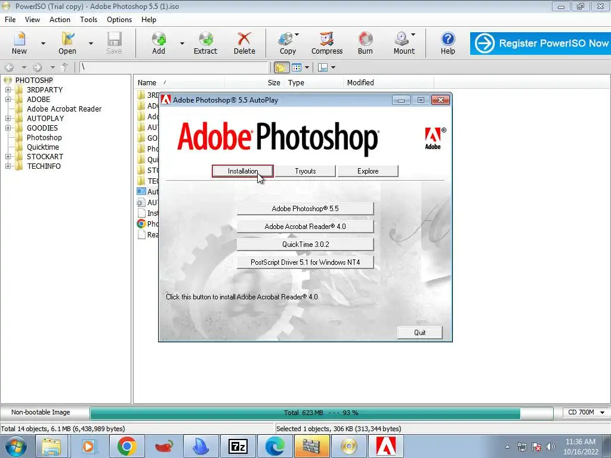Click the Delete toolbar icon
The width and height of the screenshot is (611, 458).
click(x=244, y=43)
